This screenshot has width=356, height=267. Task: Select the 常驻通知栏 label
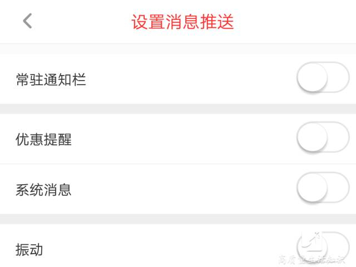[x=51, y=80]
